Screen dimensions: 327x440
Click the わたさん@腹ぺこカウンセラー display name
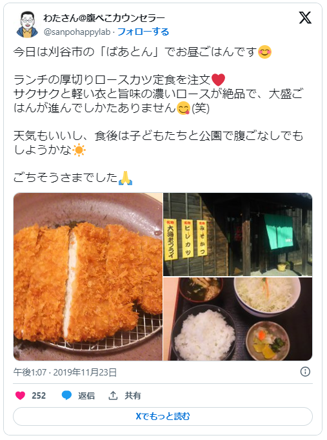coord(104,18)
